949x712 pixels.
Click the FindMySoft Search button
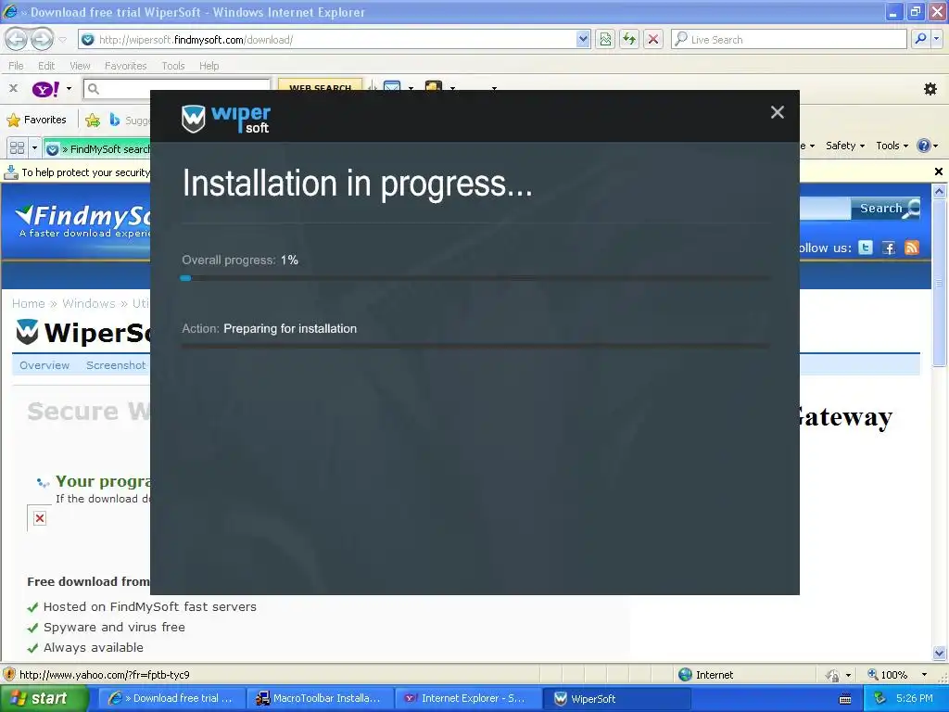click(x=886, y=209)
